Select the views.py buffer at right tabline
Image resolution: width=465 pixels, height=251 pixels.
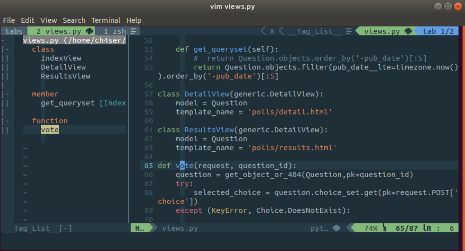point(382,31)
